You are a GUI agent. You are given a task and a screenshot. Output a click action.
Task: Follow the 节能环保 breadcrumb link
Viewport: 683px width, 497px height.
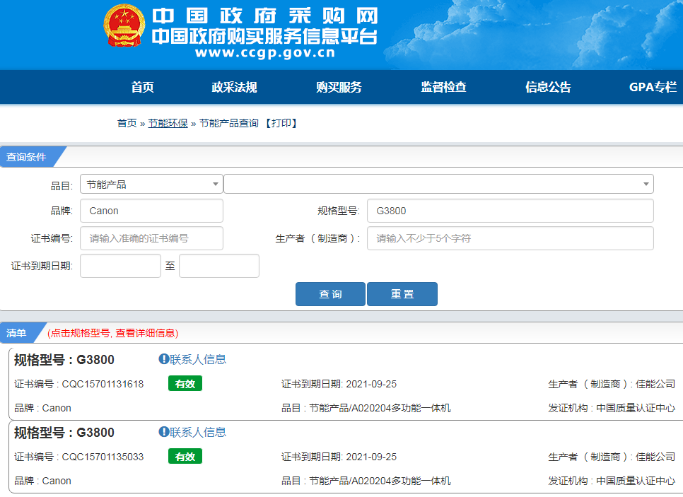coord(168,123)
